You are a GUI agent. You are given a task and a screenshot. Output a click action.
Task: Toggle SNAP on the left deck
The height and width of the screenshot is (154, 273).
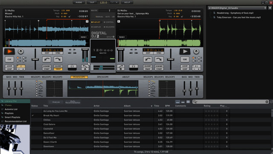(58, 69)
